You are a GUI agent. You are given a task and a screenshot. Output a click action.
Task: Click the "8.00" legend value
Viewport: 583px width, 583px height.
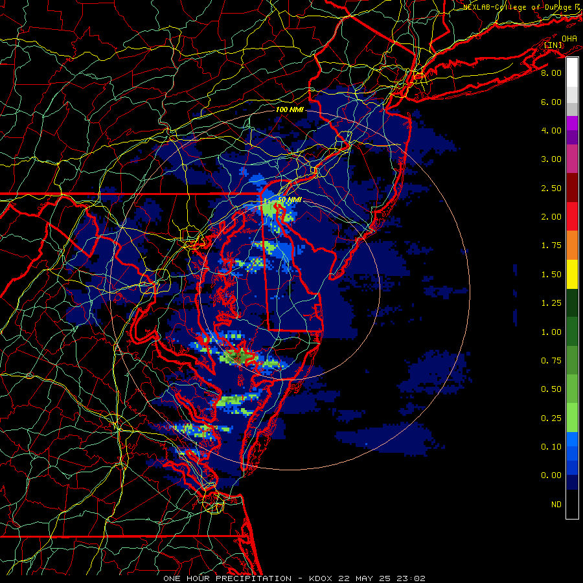551,73
